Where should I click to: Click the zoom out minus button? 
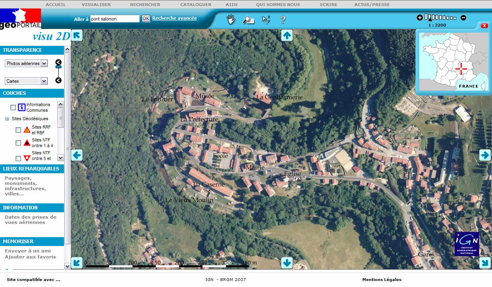click(463, 18)
